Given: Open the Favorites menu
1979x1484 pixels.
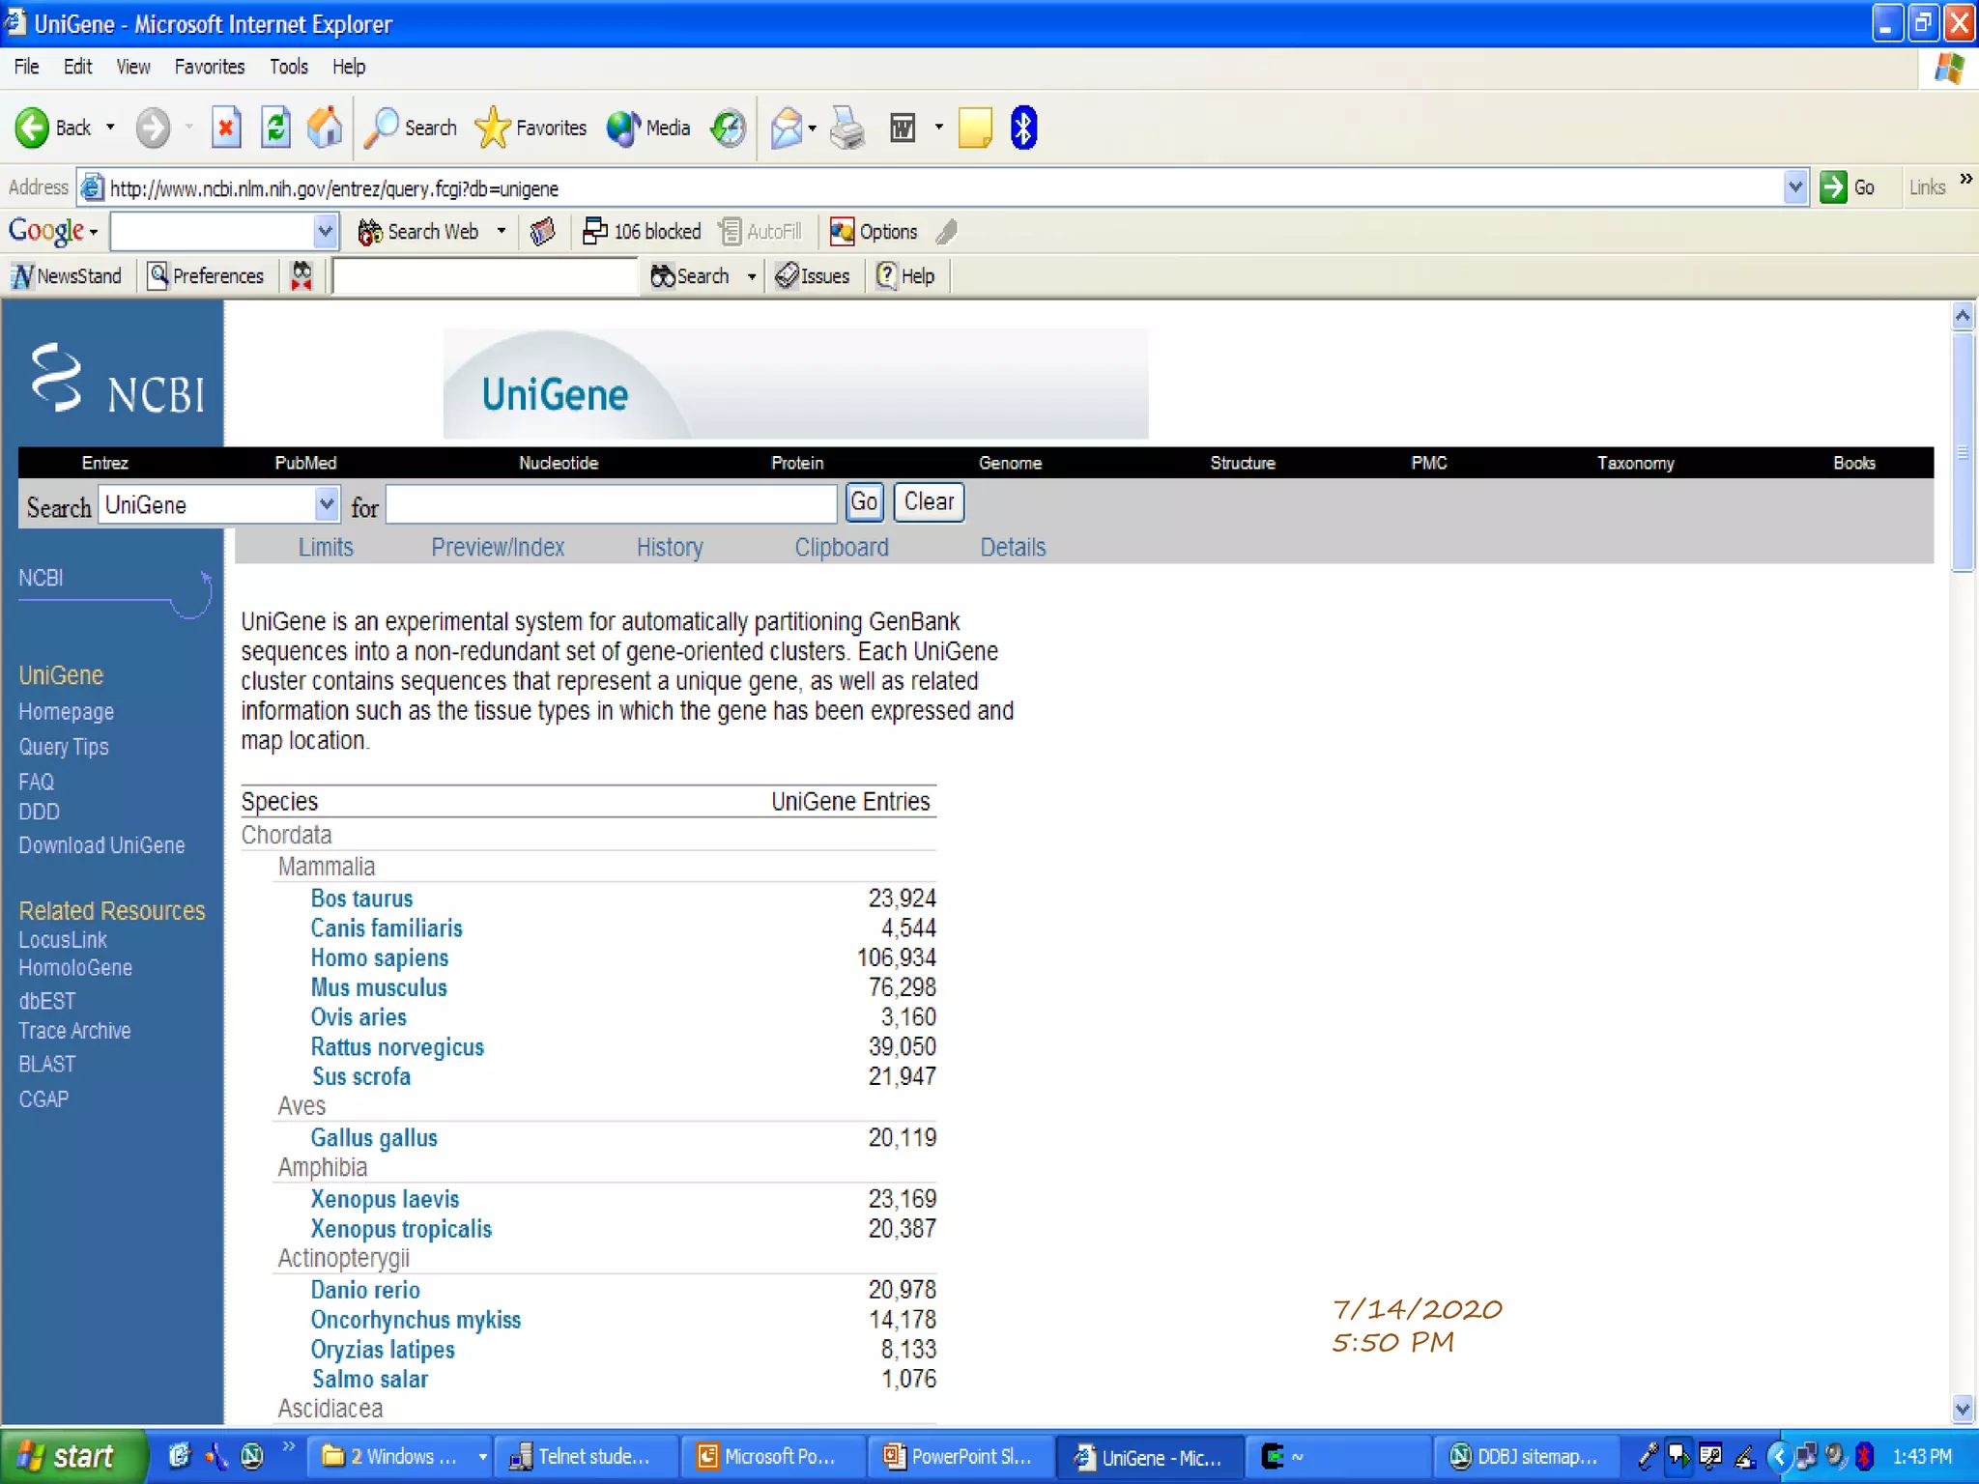Looking at the screenshot, I should [x=209, y=67].
